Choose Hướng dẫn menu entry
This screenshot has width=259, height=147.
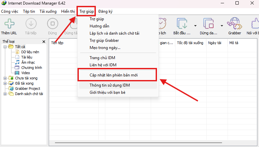coord(118,26)
